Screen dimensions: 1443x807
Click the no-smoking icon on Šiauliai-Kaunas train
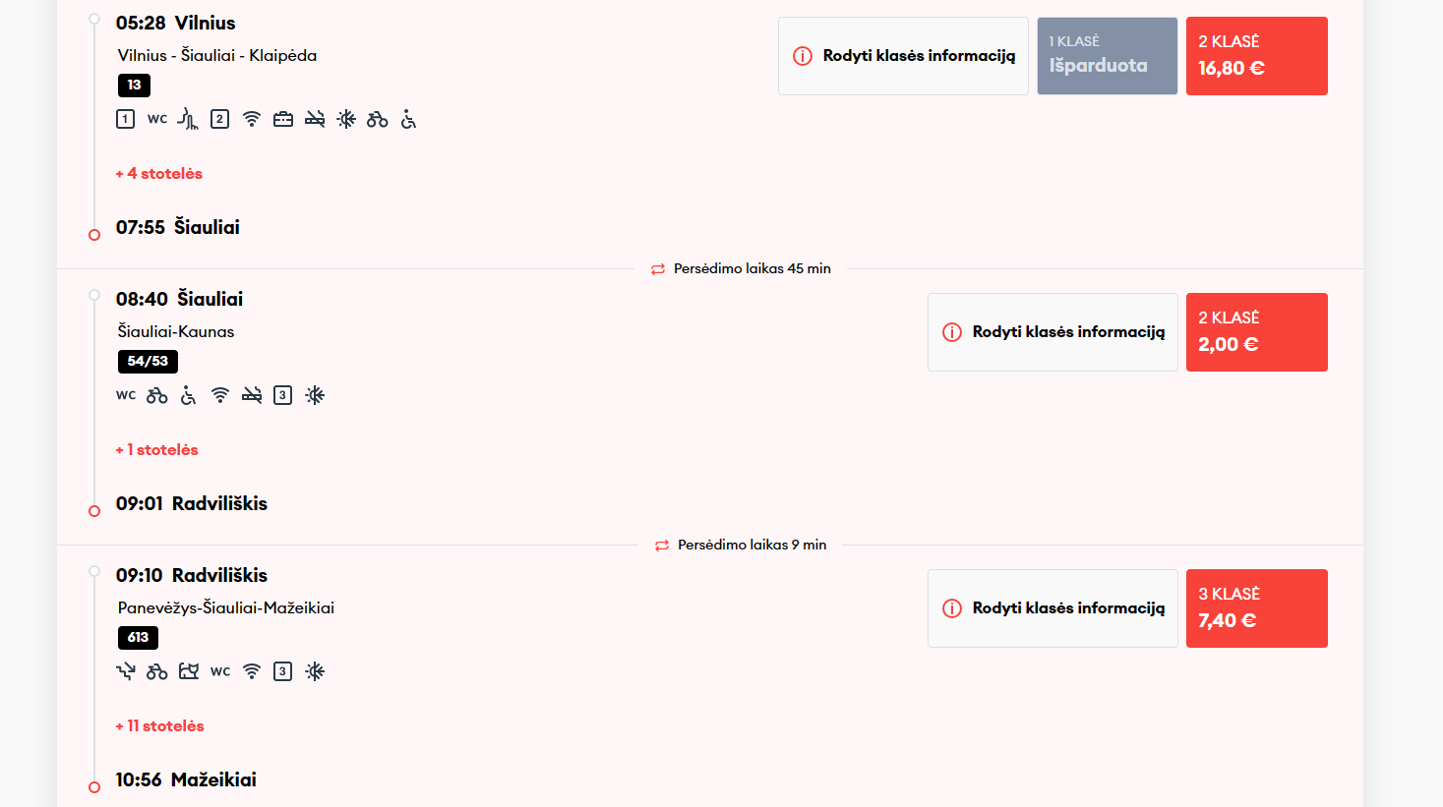252,396
